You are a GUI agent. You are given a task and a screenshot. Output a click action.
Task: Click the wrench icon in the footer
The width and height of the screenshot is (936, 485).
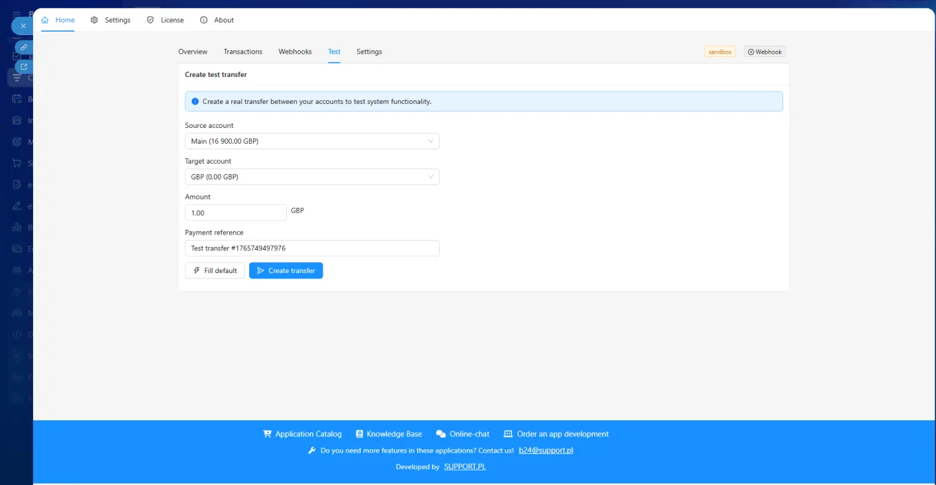(312, 450)
